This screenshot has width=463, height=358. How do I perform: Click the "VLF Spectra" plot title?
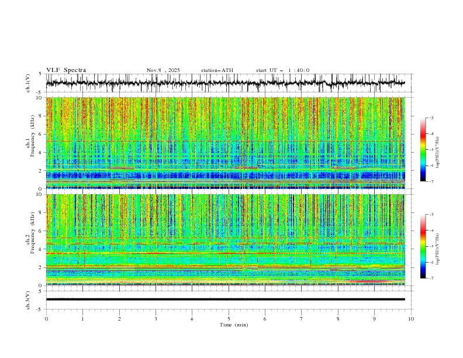click(x=66, y=70)
